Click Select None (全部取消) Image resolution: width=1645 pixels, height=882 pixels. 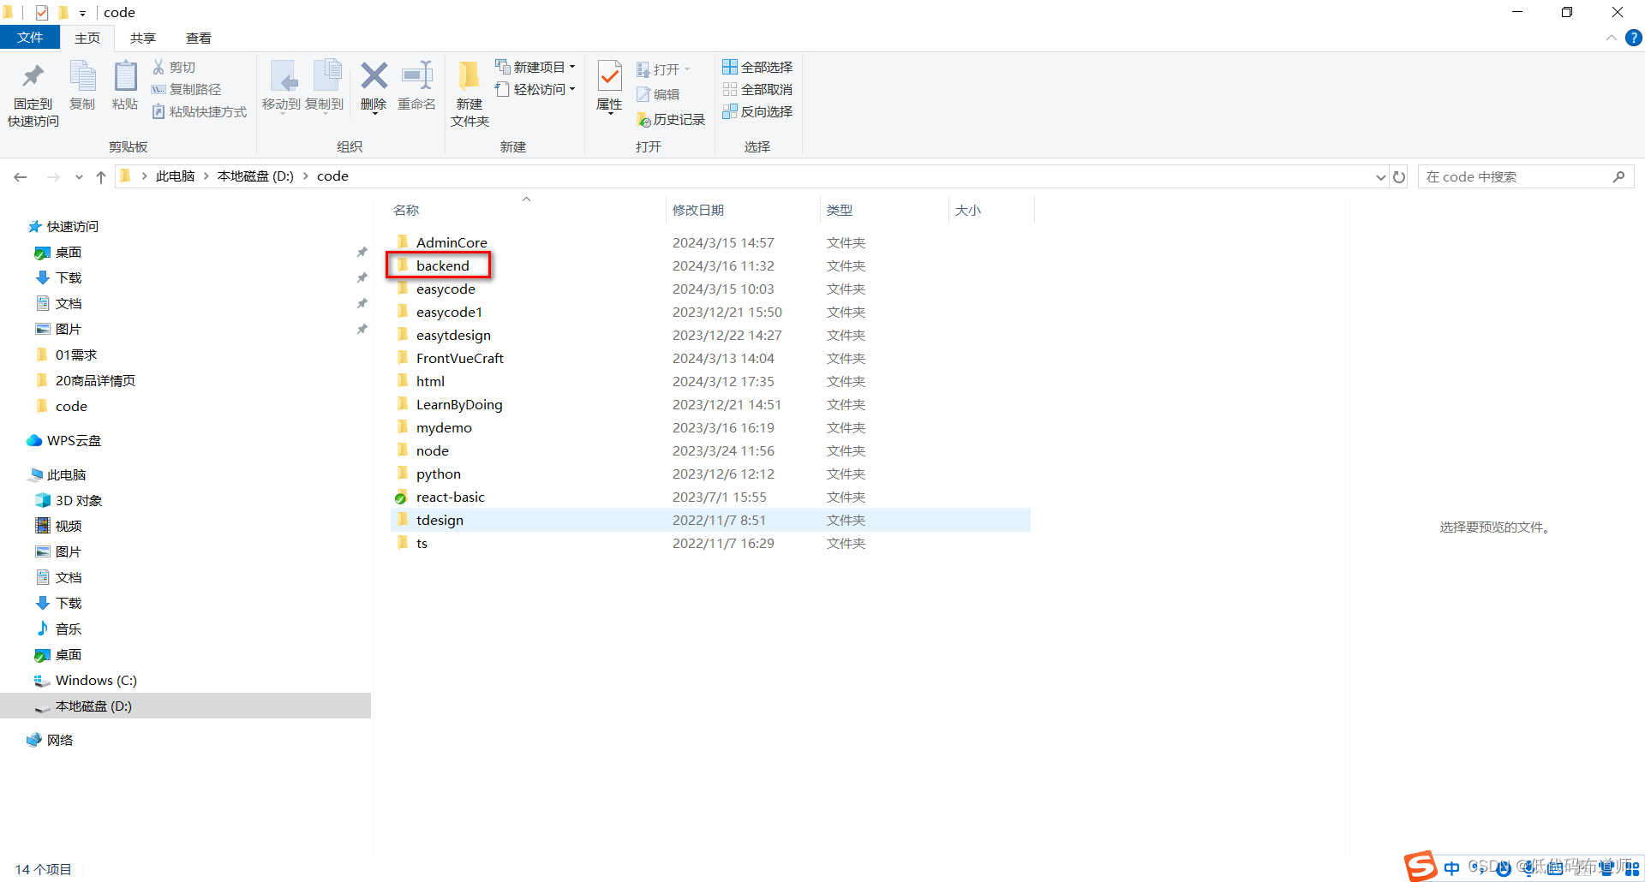pos(757,89)
